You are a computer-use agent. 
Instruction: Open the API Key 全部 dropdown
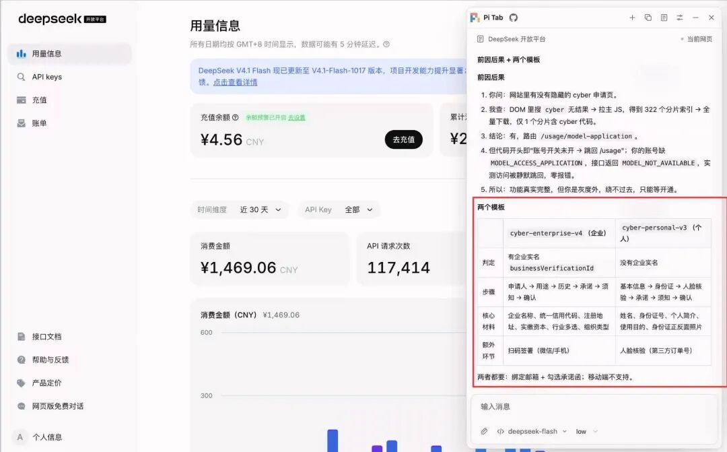[339, 209]
